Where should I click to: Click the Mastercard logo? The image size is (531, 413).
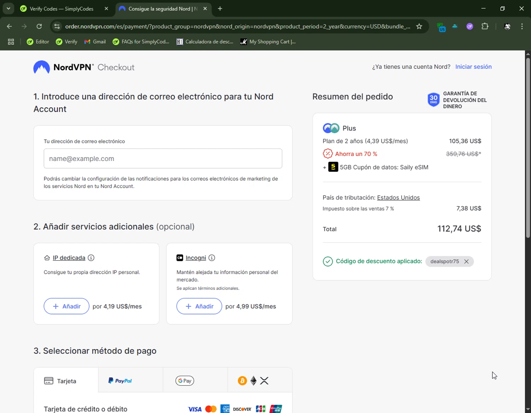pos(211,409)
